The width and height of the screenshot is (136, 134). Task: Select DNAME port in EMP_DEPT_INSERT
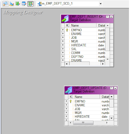76,60
